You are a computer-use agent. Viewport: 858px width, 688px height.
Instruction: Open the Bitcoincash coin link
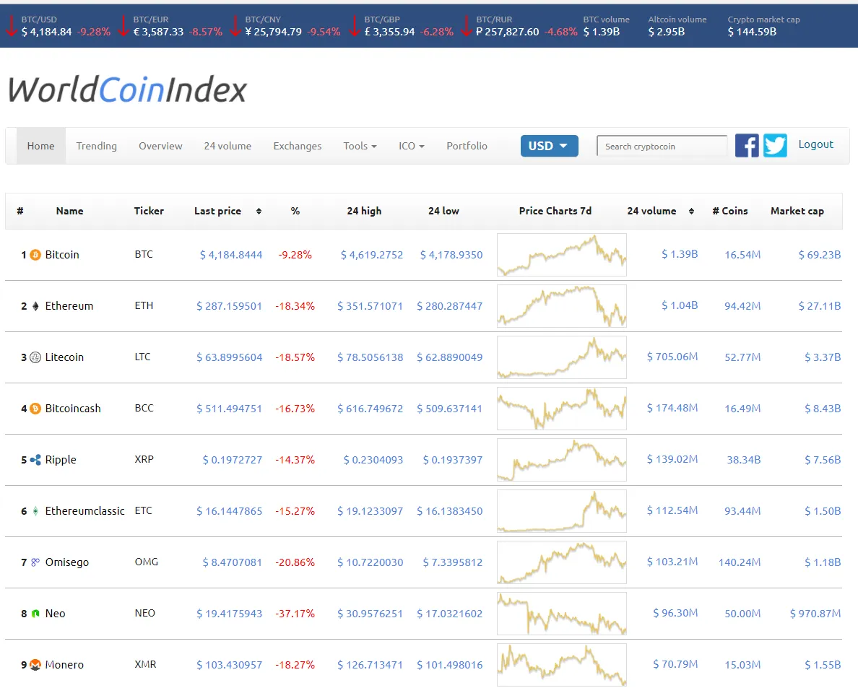[x=73, y=409]
